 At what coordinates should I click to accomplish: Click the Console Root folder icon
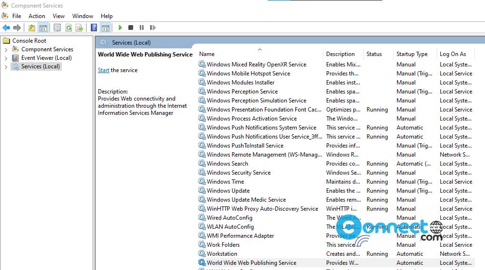(7, 40)
